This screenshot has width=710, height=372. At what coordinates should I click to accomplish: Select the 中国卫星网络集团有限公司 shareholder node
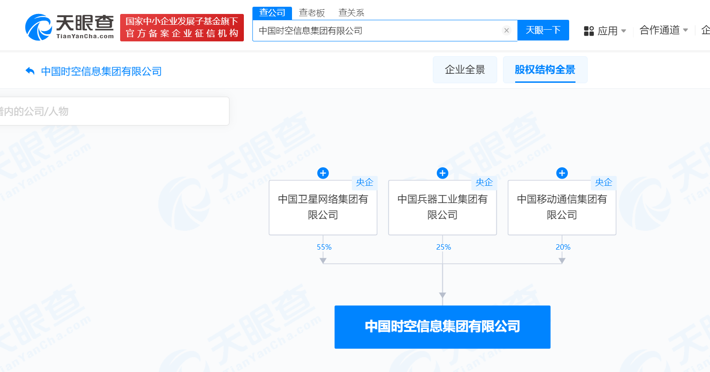click(323, 207)
